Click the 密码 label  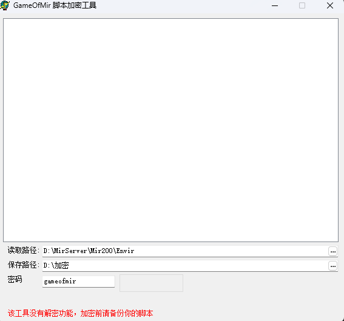[x=15, y=279]
